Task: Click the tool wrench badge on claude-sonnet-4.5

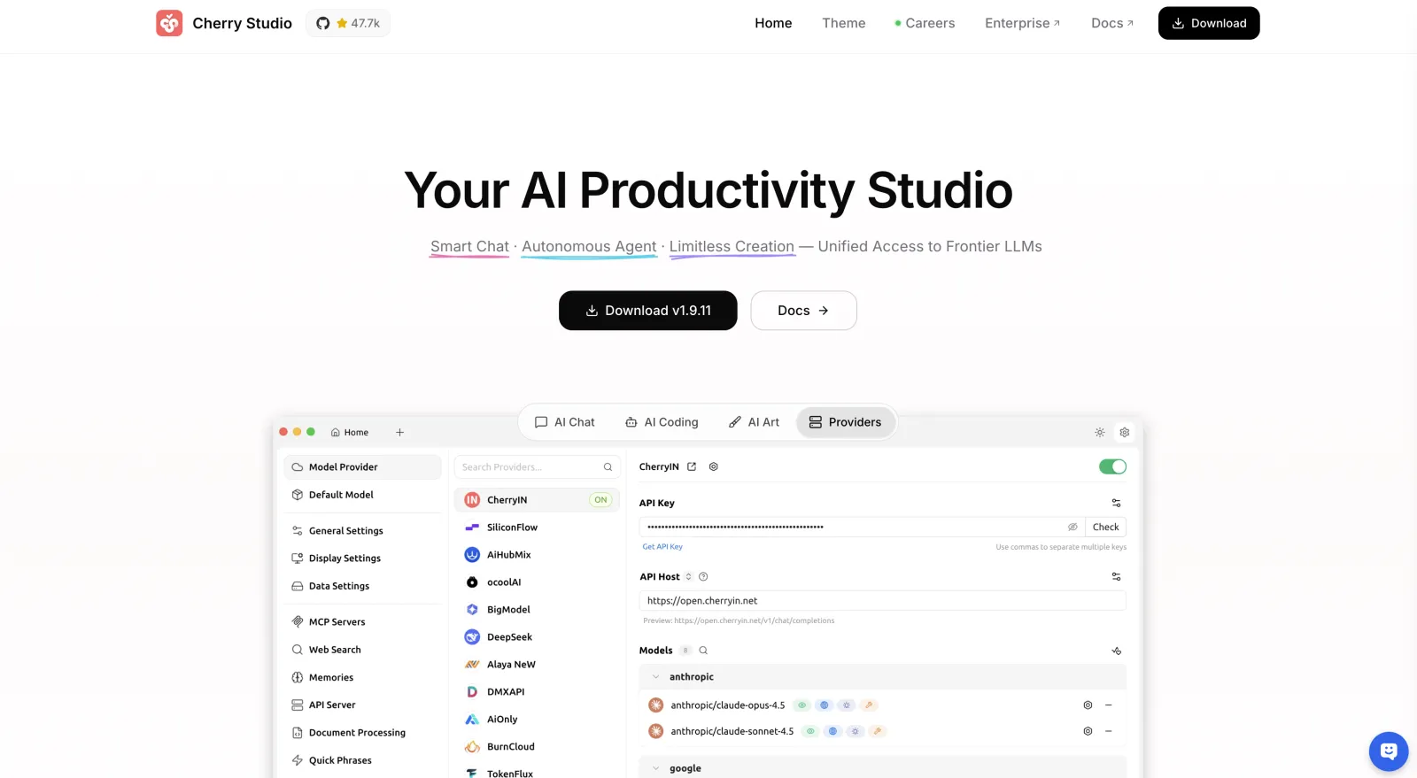Action: click(877, 731)
